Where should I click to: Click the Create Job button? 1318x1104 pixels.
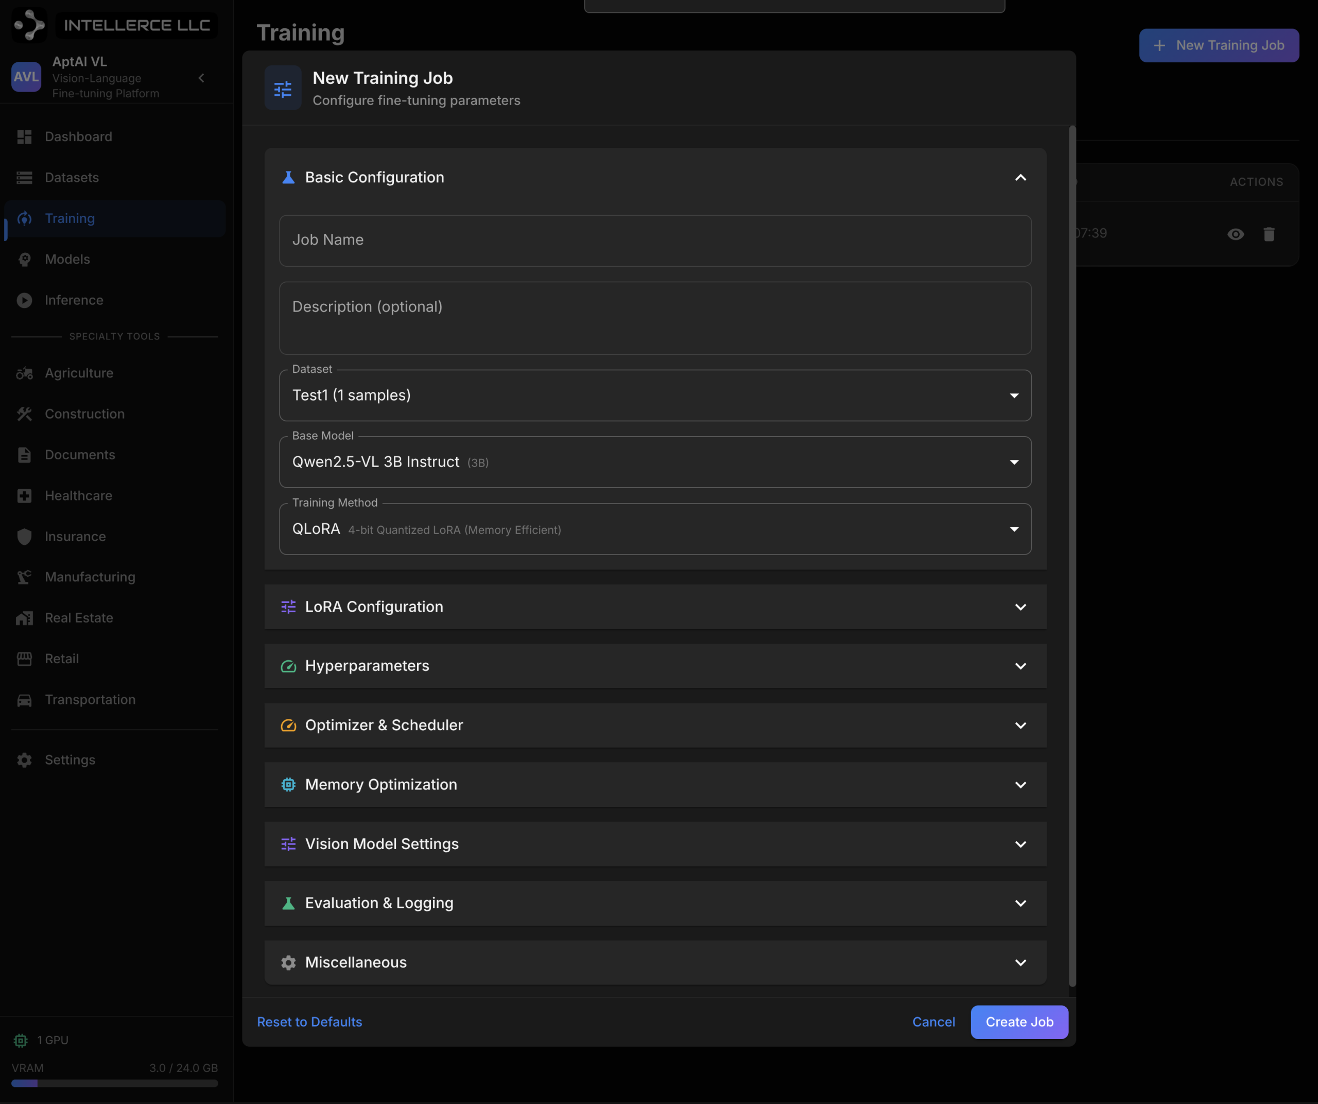tap(1019, 1022)
